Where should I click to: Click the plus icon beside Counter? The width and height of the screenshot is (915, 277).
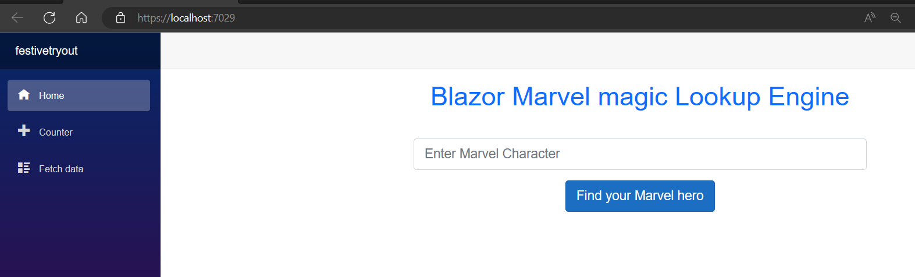(24, 131)
